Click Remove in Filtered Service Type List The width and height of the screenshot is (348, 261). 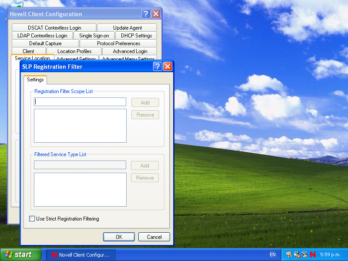pyautogui.click(x=145, y=178)
